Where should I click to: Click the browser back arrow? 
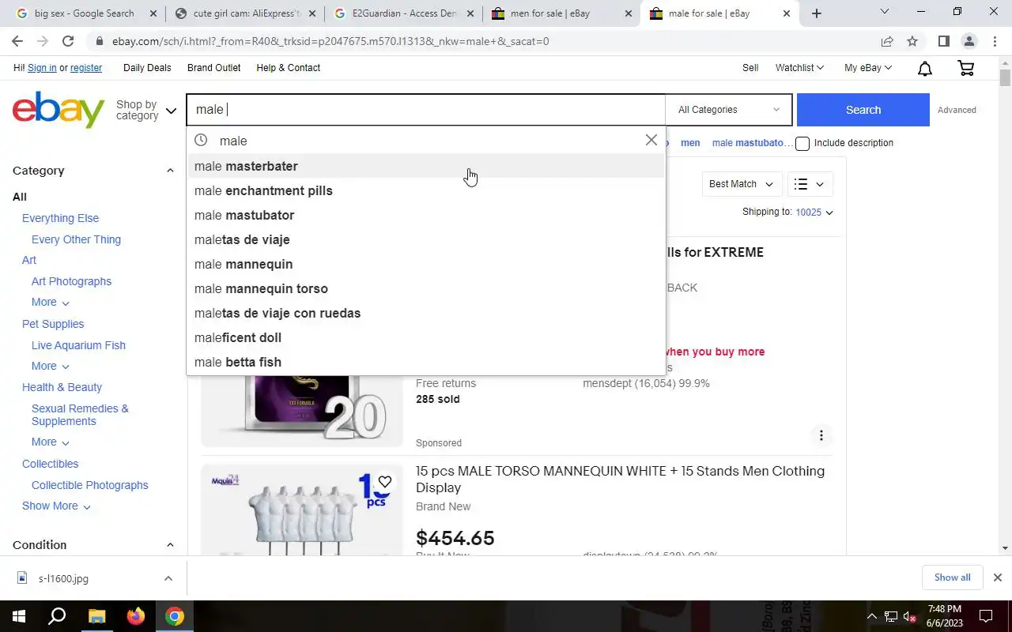click(x=17, y=41)
